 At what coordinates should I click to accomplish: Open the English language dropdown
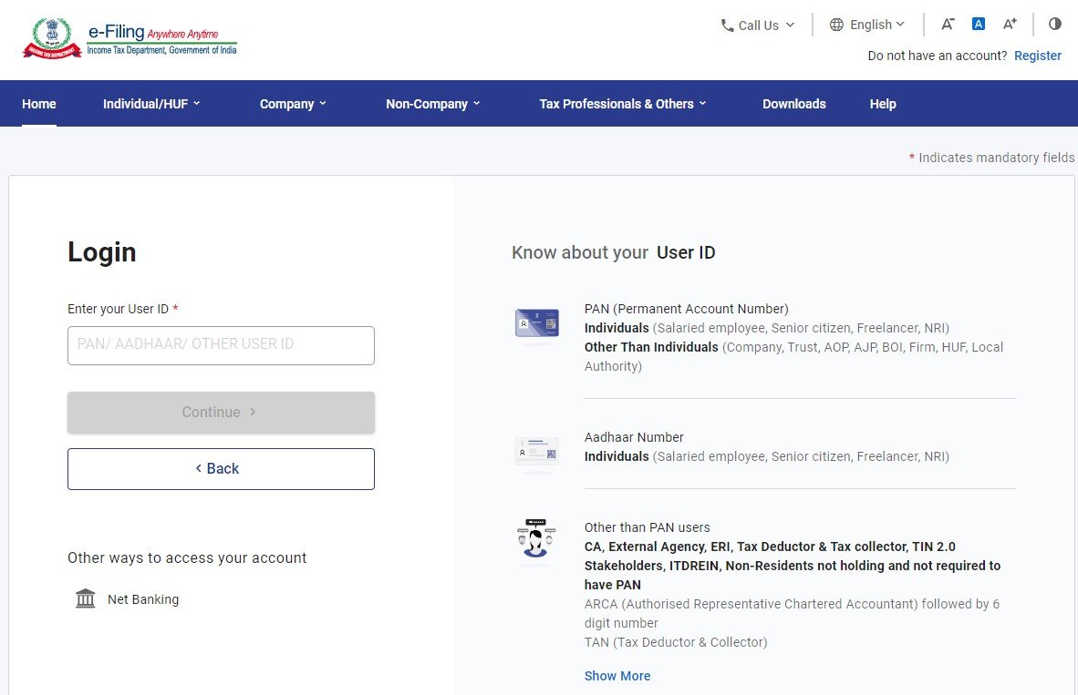(867, 25)
